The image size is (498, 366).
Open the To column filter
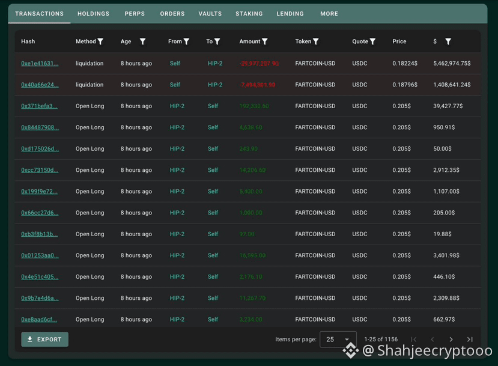coord(217,41)
